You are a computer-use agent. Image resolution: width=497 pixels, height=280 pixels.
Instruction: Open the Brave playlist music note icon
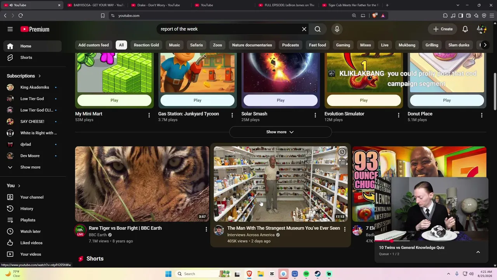453,16
